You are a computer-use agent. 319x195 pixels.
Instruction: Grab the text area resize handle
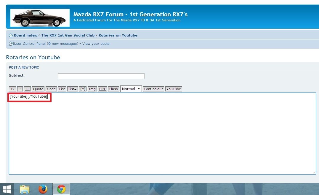click(314, 173)
